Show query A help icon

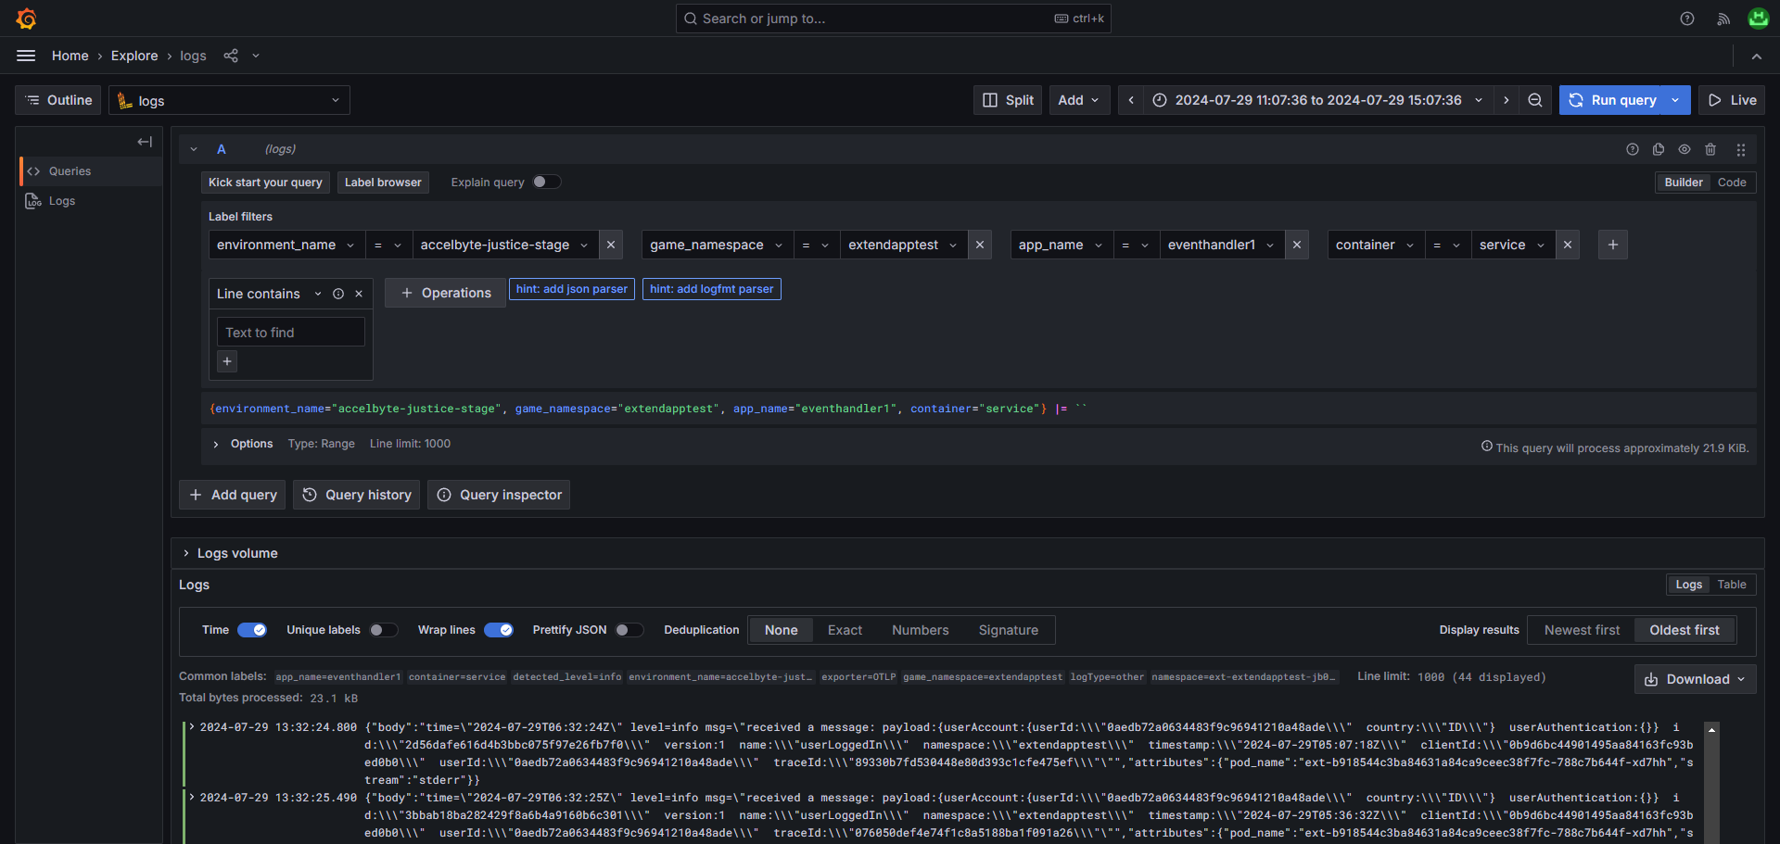pyautogui.click(x=1633, y=149)
